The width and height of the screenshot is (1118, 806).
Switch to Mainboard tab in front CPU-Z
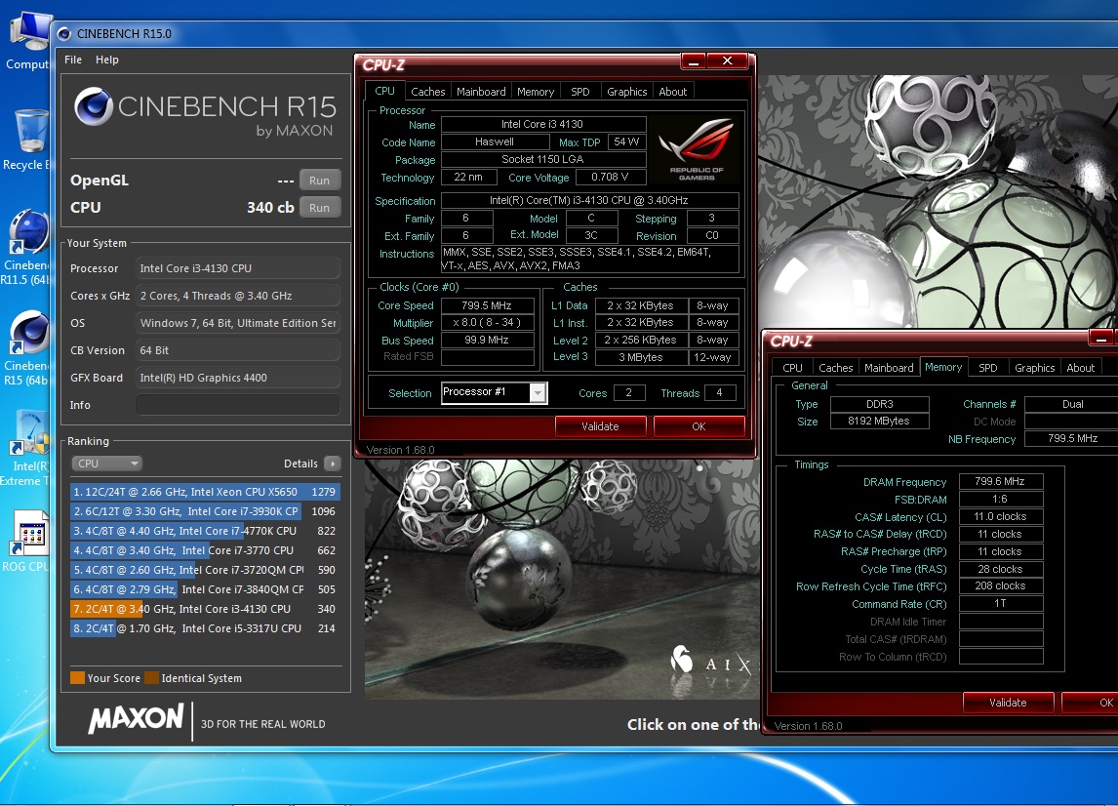point(481,92)
